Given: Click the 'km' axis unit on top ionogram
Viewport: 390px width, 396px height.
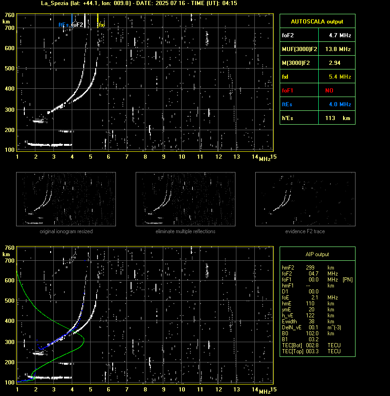Looking at the screenshot, I should (6, 22).
